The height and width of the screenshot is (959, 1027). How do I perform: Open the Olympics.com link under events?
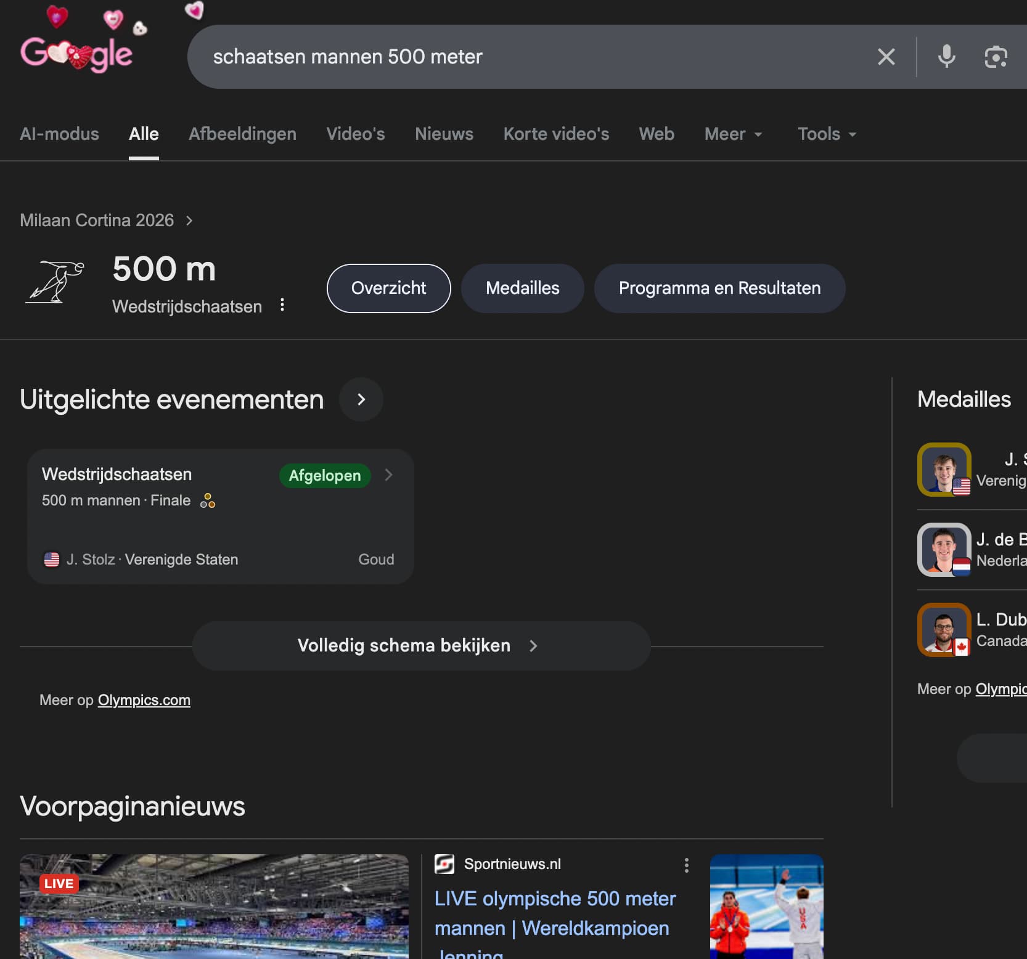(x=144, y=700)
